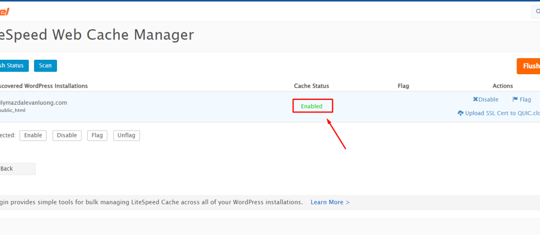Click the mazdalevanluong.com domain name
Viewport: 540px width, 235px height.
pyautogui.click(x=34, y=103)
